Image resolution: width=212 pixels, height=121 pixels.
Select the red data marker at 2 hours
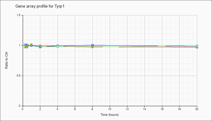click(40, 46)
